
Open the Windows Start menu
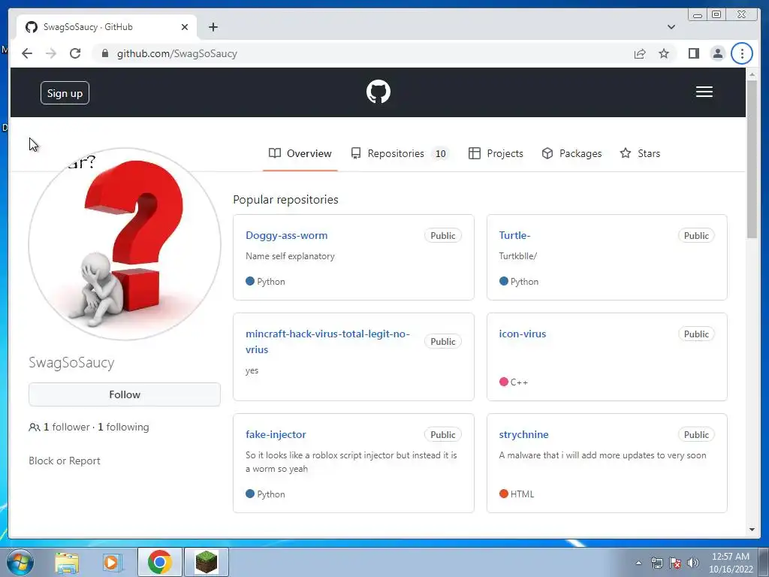[20, 562]
